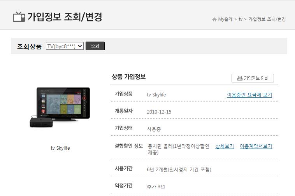Go to My올레 in the breadcrumb
This screenshot has height=196, width=295.
(x=225, y=19)
